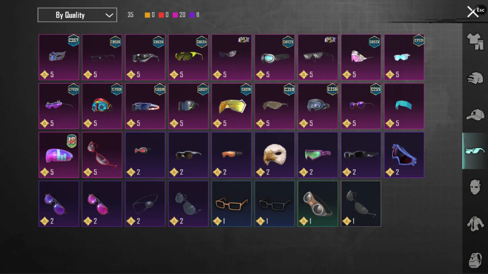The height and width of the screenshot is (274, 488).
Task: Click the pink quality count swatch
Action: (175, 15)
